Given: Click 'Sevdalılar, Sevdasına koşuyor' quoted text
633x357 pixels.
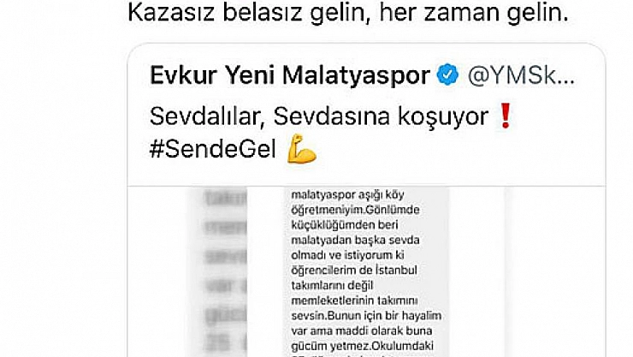Looking at the screenshot, I should click(319, 116).
